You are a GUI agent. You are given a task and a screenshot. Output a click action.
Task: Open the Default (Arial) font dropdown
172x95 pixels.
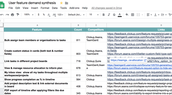[x=76, y=15]
